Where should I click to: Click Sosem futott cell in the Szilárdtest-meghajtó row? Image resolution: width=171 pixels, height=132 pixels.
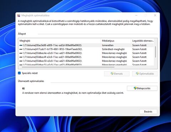[x=139, y=49]
